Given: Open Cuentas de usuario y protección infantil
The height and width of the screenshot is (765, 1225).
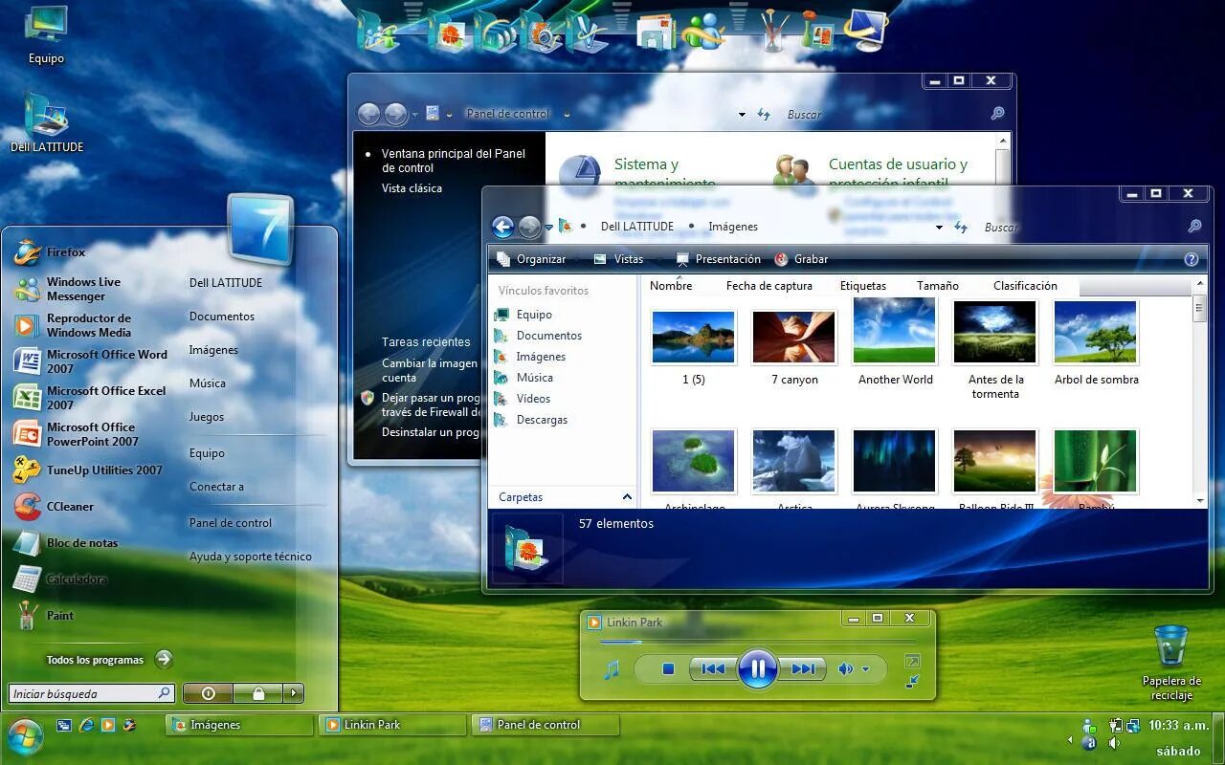Looking at the screenshot, I should tap(898, 173).
